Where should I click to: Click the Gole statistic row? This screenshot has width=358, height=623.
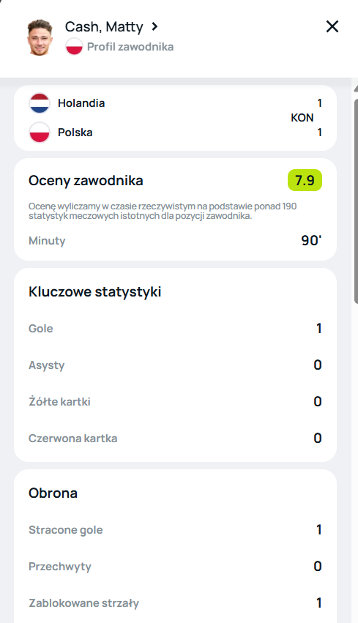point(175,329)
